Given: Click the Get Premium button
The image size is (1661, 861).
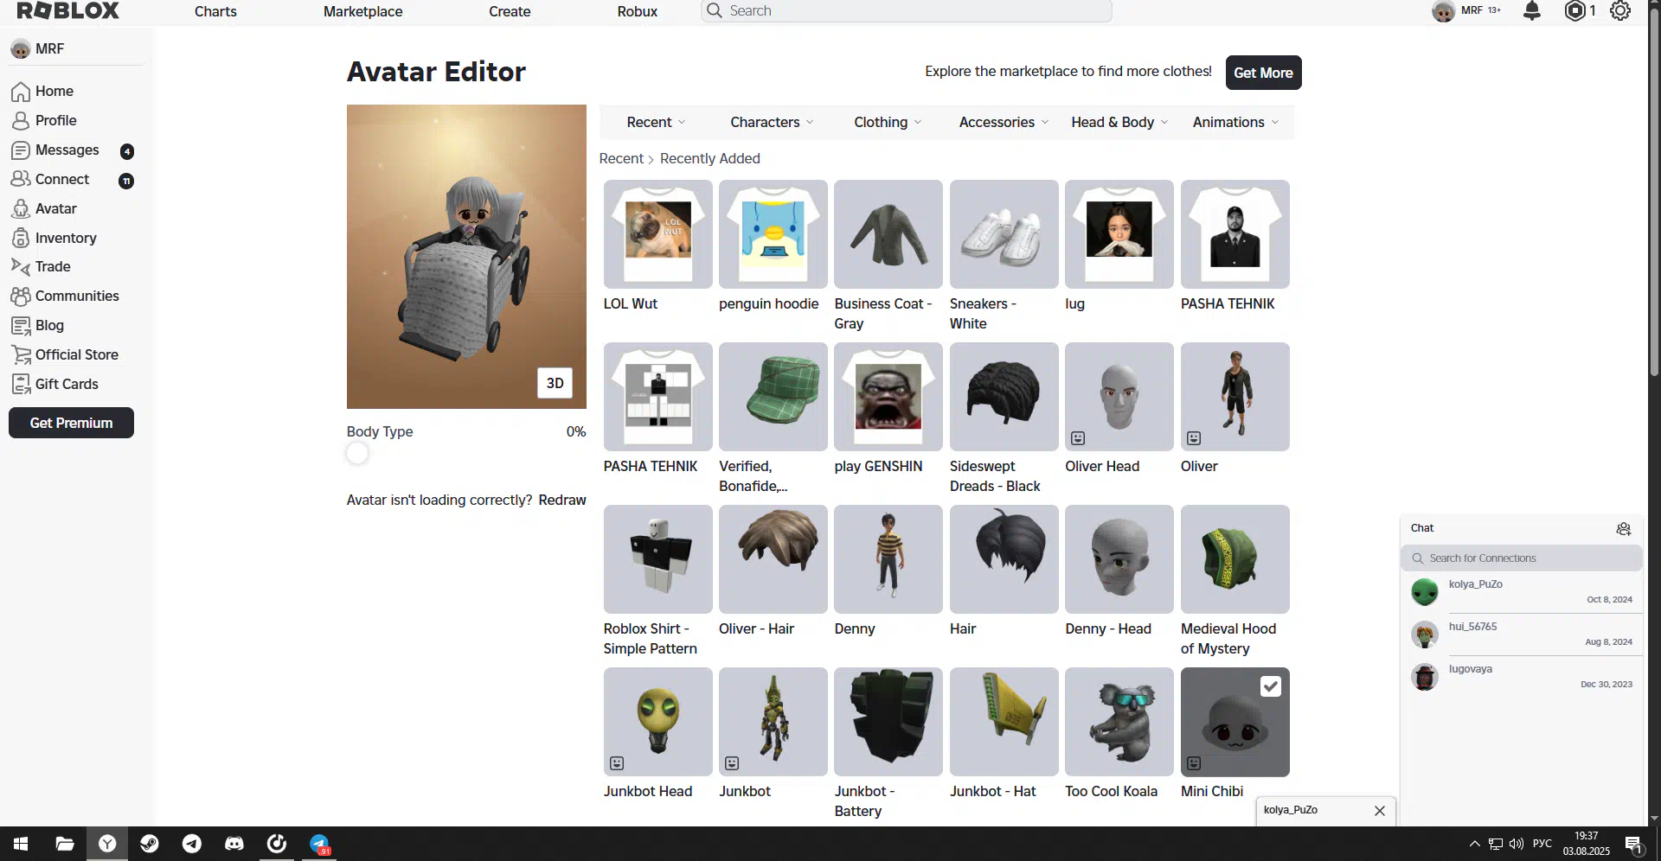Looking at the screenshot, I should click(71, 423).
